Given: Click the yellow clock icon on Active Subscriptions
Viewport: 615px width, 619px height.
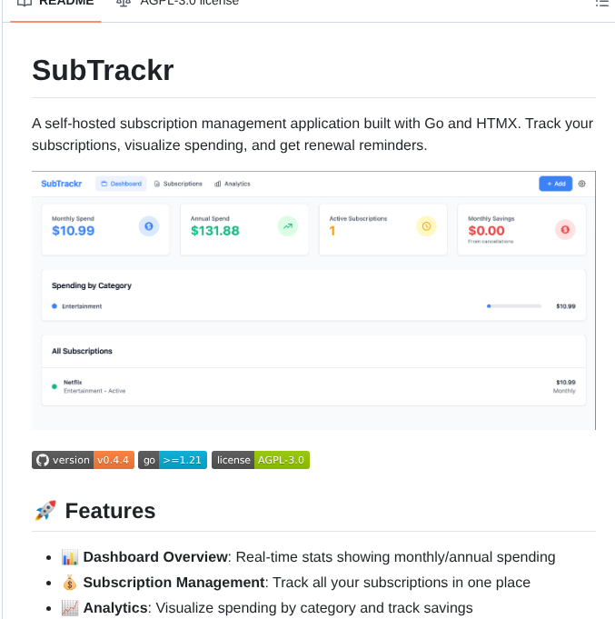Looking at the screenshot, I should tap(426, 226).
